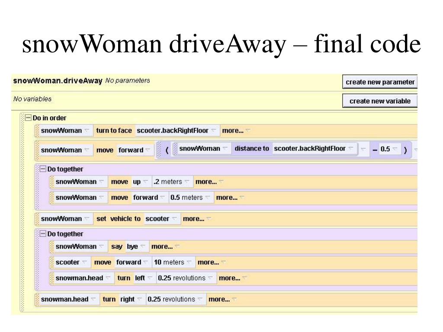Collapse the Do together block containing say bye
443x332 pixels.
point(43,233)
